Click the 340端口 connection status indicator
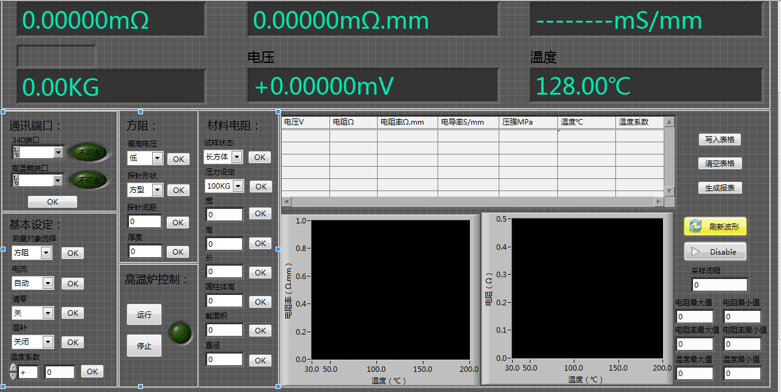Image resolution: width=781 pixels, height=392 pixels. 89,153
